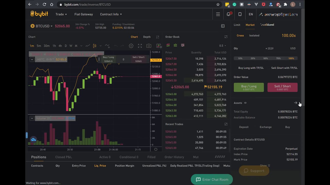Click the Deposit link
330x185 pixels.
pyautogui.click(x=244, y=127)
